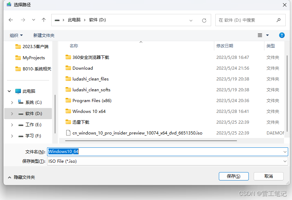Go forward using the right arrow
The image size is (292, 200).
click(23, 20)
